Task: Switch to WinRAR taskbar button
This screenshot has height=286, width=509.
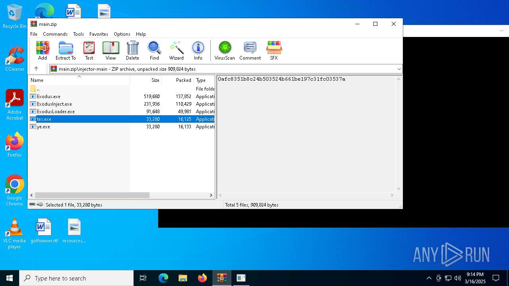Action: 221,278
